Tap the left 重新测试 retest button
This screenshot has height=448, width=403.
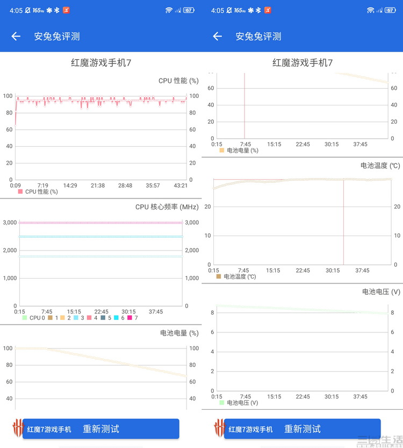coord(101,429)
